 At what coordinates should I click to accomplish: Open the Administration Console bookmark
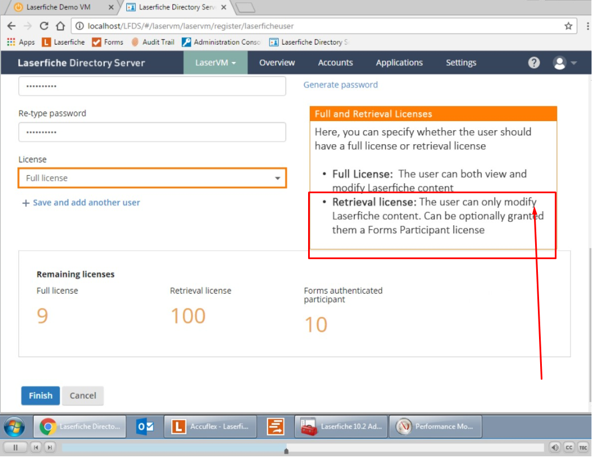coord(221,42)
